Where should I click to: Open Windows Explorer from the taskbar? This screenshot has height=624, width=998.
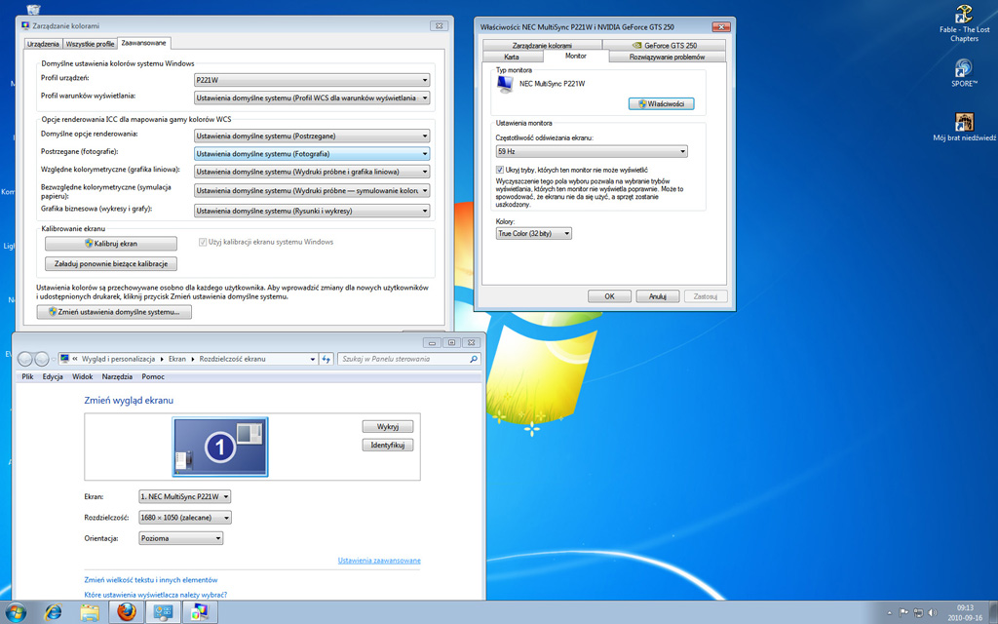(x=90, y=612)
